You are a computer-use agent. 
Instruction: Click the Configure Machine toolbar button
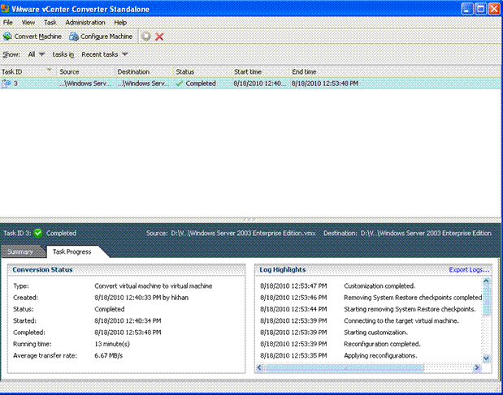[x=101, y=36]
